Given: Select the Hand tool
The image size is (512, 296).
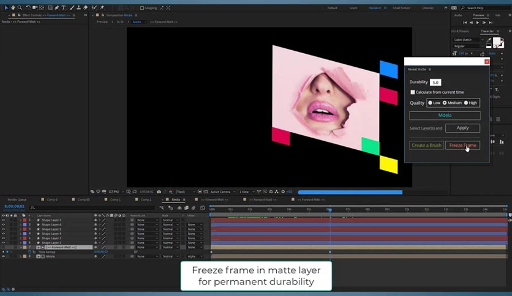Looking at the screenshot, I should (13, 7).
